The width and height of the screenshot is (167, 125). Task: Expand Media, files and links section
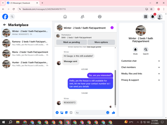coord(141,74)
